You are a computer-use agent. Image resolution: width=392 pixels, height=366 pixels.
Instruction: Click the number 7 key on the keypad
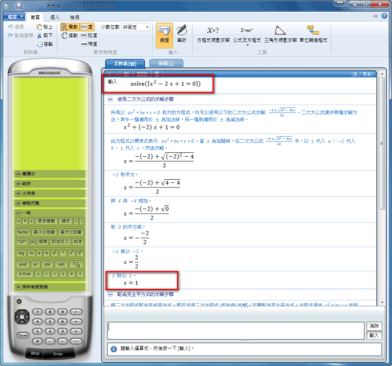pyautogui.click(x=38, y=312)
